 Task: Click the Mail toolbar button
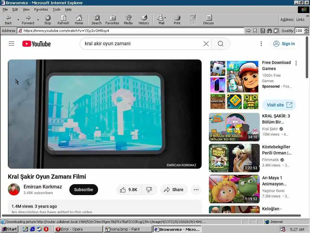click(160, 20)
